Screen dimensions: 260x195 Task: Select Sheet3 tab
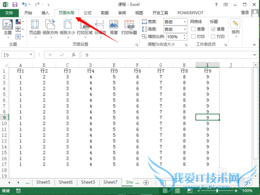coord(88,182)
